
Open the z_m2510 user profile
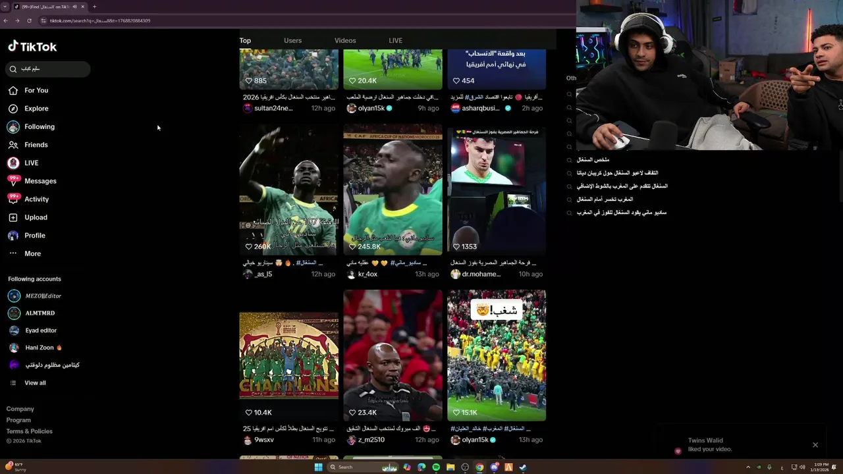(x=366, y=440)
